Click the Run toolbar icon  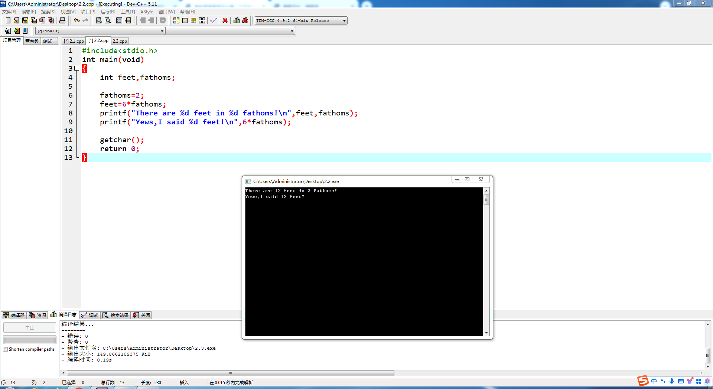(x=185, y=20)
